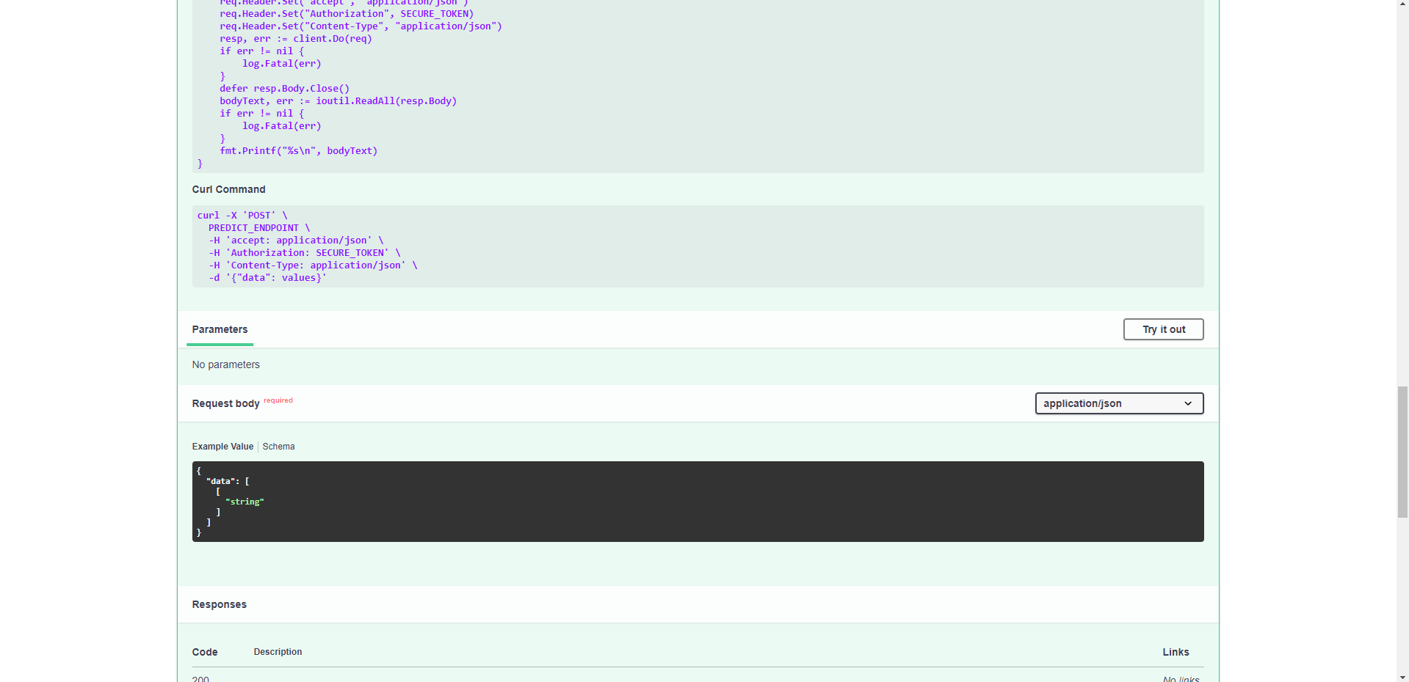Click the Code column header
The width and height of the screenshot is (1409, 682).
click(204, 652)
